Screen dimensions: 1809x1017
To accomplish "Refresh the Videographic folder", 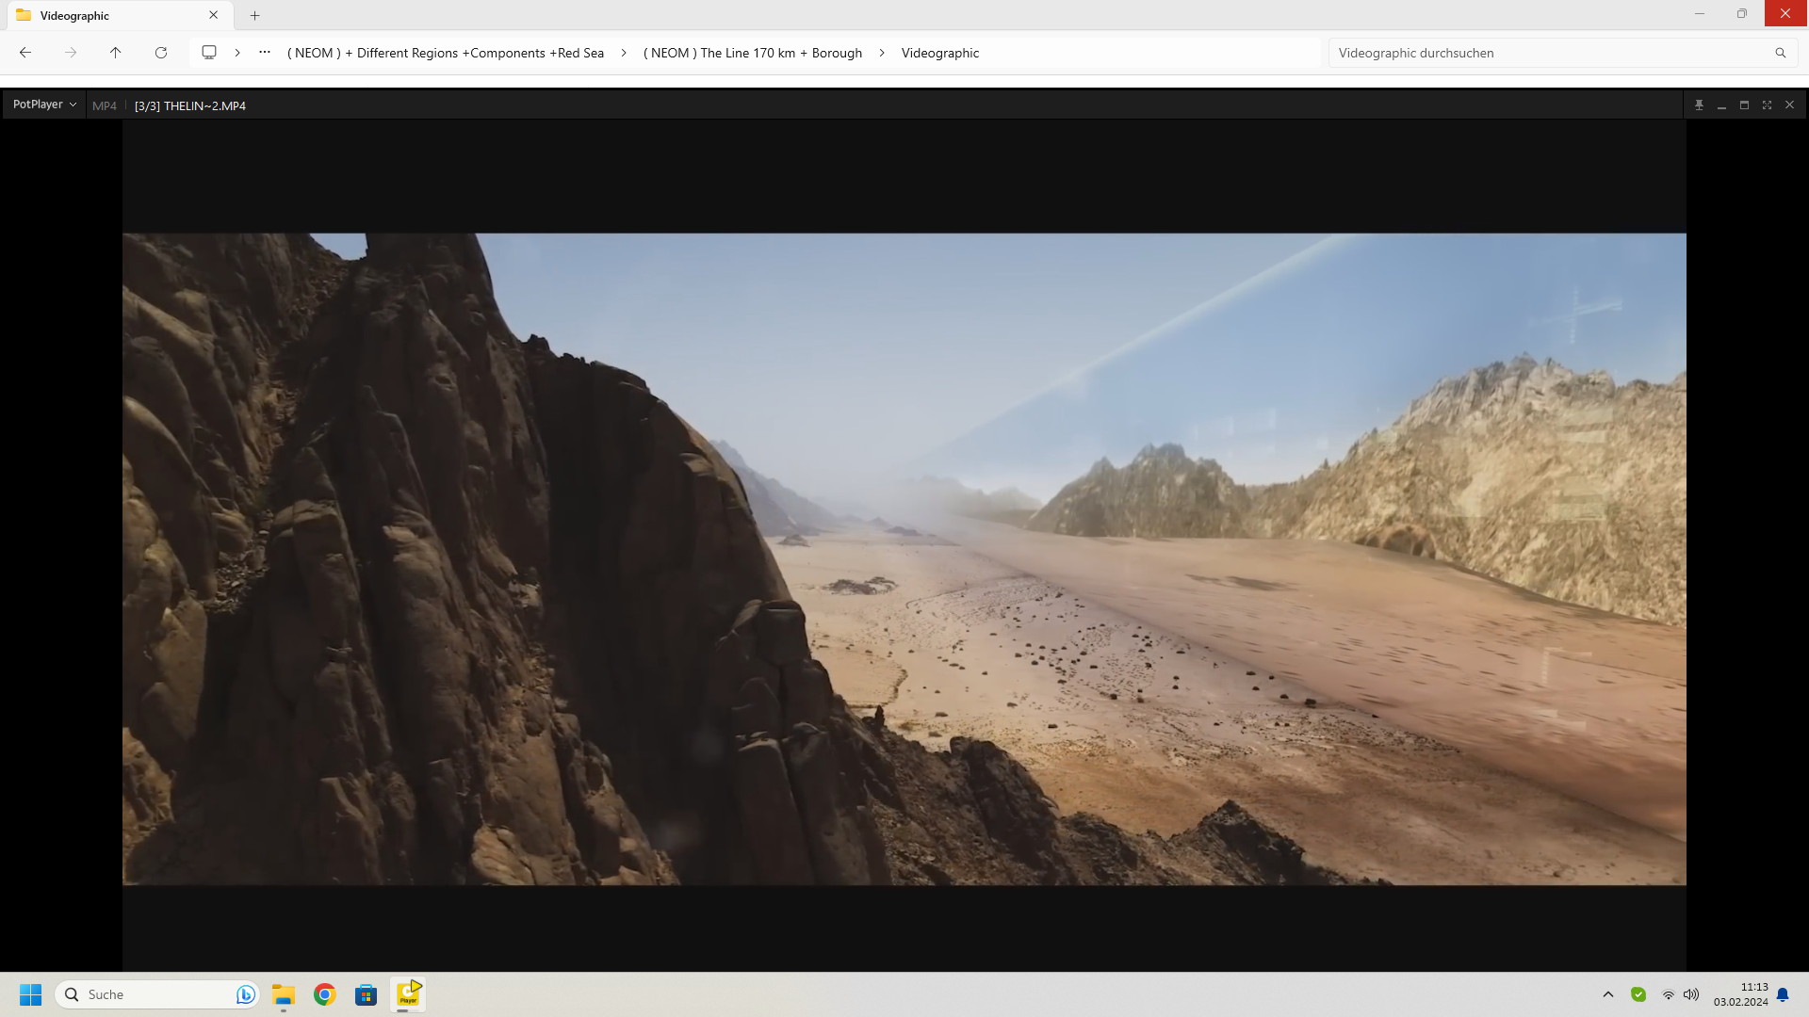I will pyautogui.click(x=161, y=53).
